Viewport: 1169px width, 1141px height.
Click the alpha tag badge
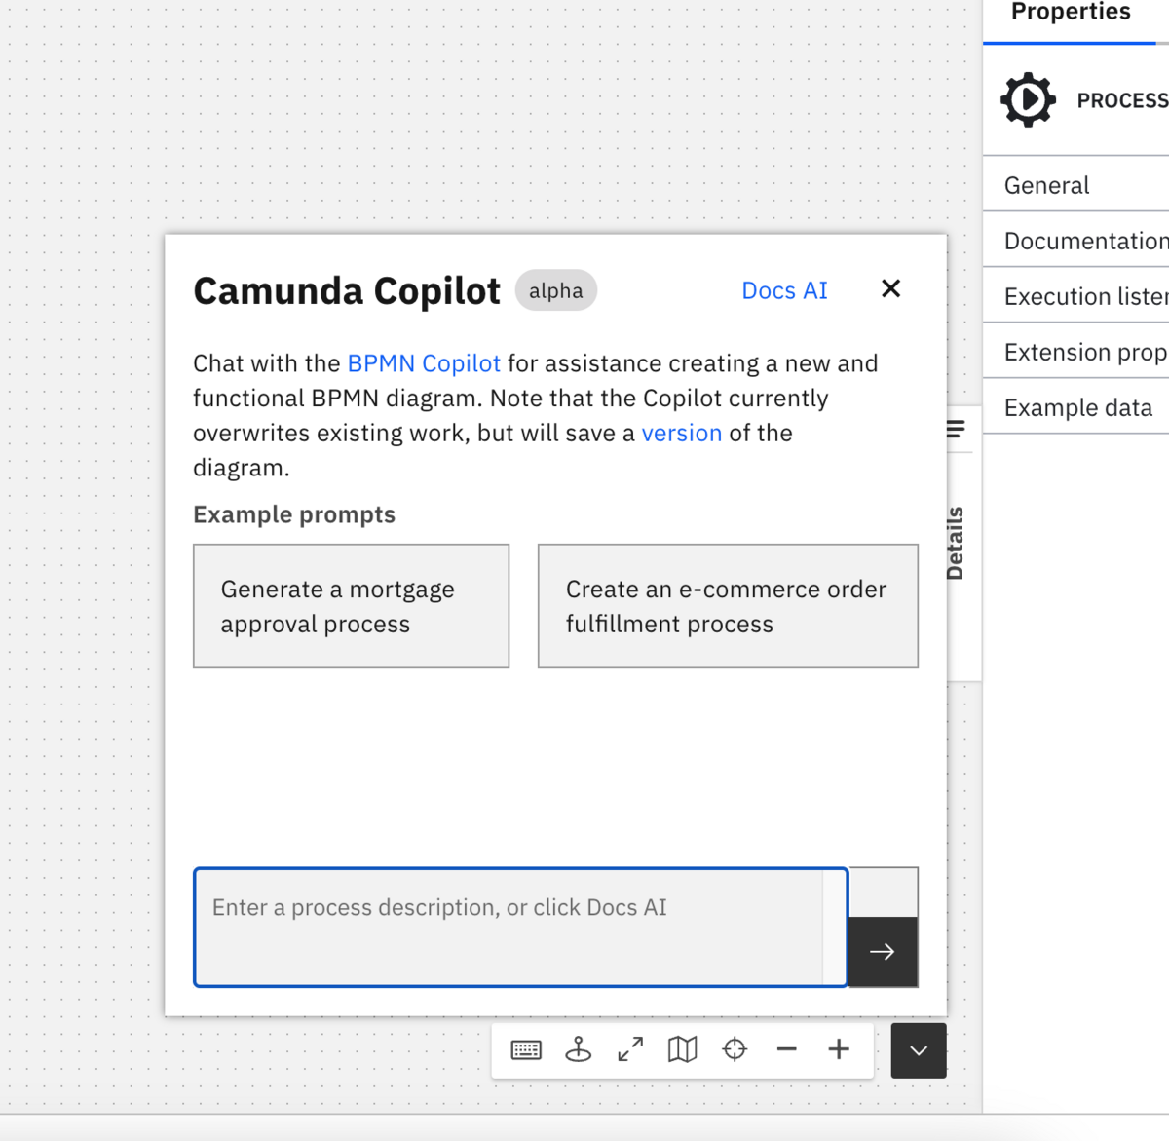click(x=556, y=290)
